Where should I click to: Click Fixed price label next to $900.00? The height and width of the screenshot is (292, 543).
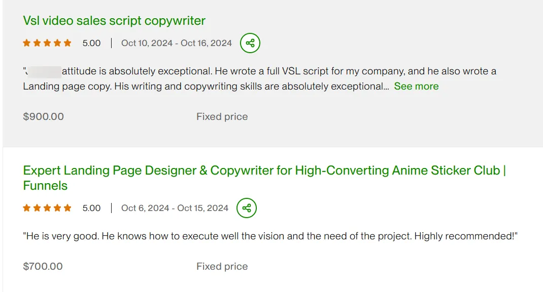coord(222,117)
